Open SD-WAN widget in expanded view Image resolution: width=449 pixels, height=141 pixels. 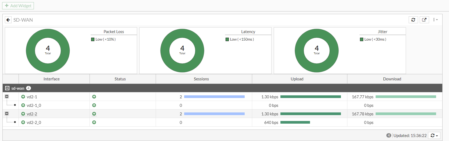(424, 20)
